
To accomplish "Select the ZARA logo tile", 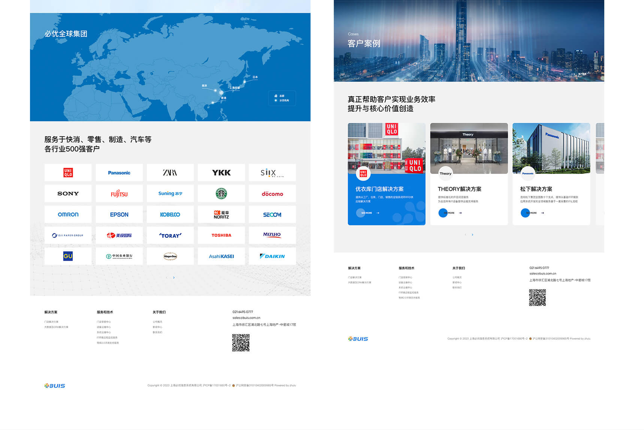I will point(170,172).
